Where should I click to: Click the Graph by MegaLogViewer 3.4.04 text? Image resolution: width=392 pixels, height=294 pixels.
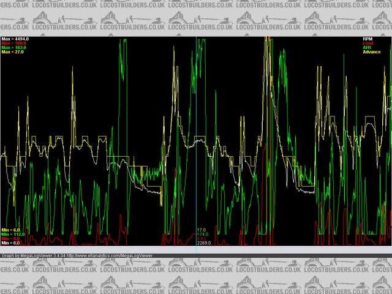[x=32, y=255]
